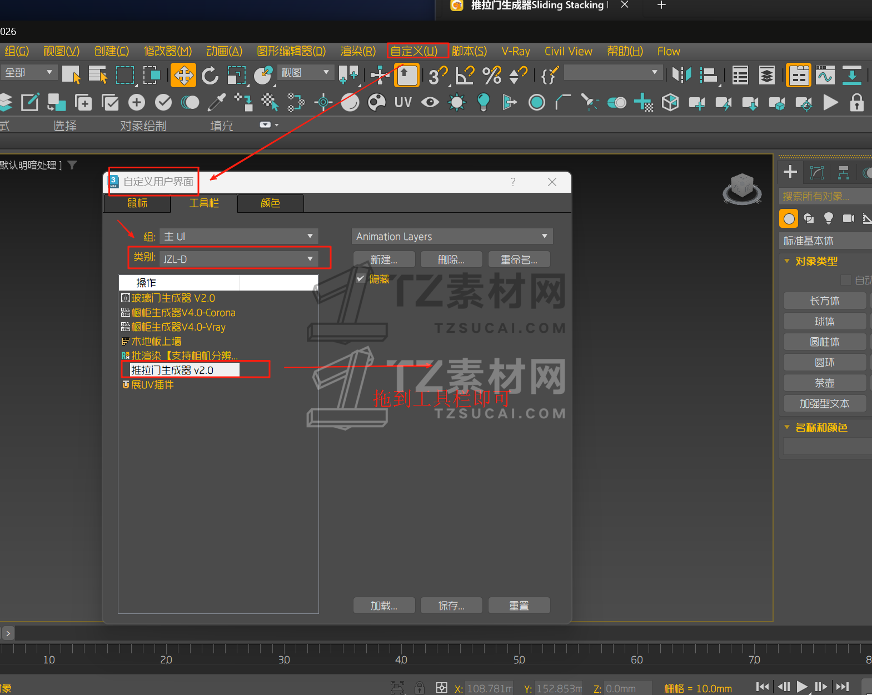The width and height of the screenshot is (872, 695).
Task: Toggle the selection lock icon in status bar
Action: [x=420, y=688]
